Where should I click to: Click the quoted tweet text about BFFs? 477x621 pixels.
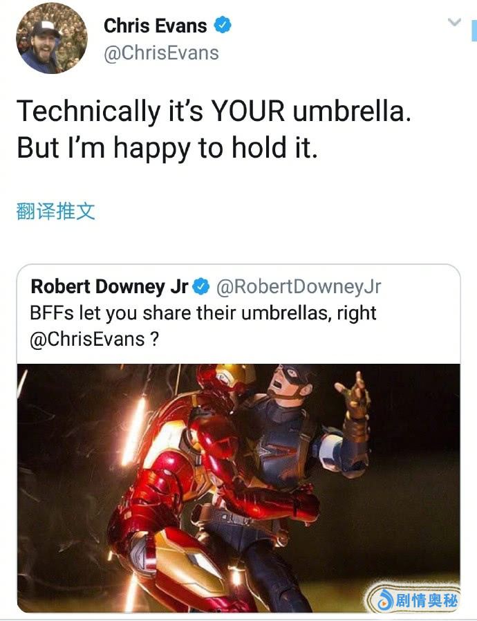203,326
